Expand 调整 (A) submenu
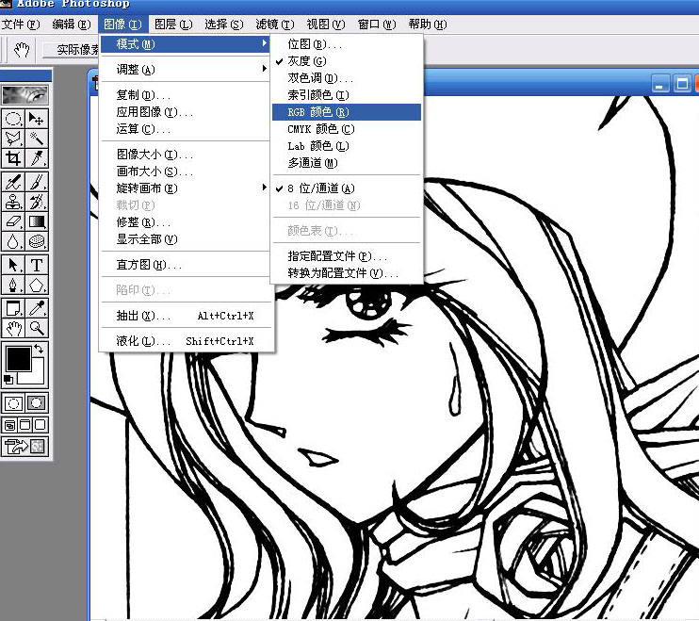 pyautogui.click(x=185, y=70)
